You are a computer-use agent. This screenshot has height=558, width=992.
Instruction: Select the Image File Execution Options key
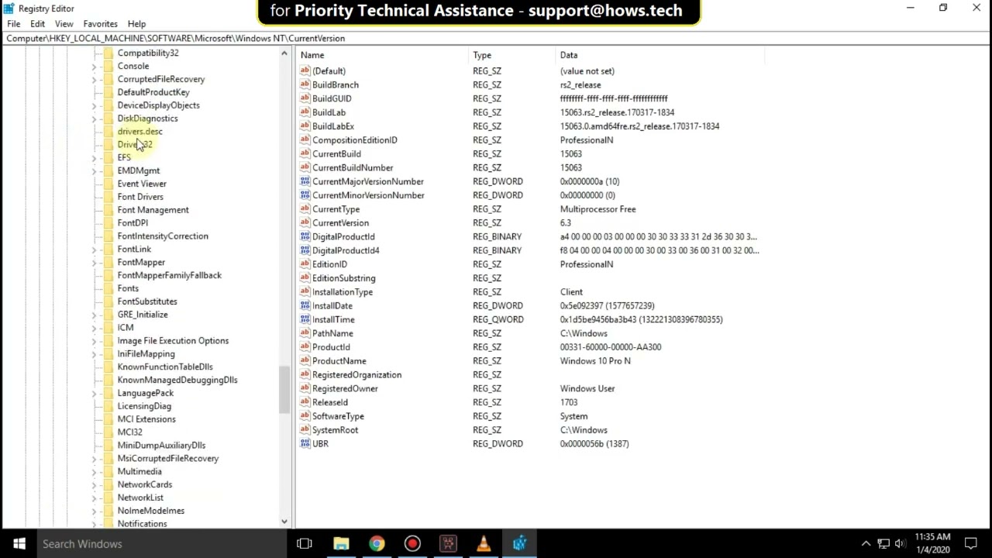point(173,341)
